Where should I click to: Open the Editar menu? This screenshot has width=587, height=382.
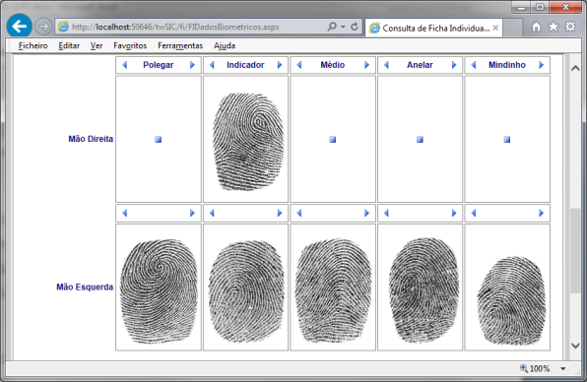(x=69, y=45)
